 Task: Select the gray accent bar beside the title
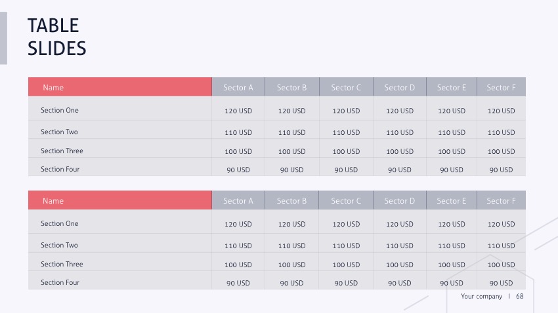(3, 38)
